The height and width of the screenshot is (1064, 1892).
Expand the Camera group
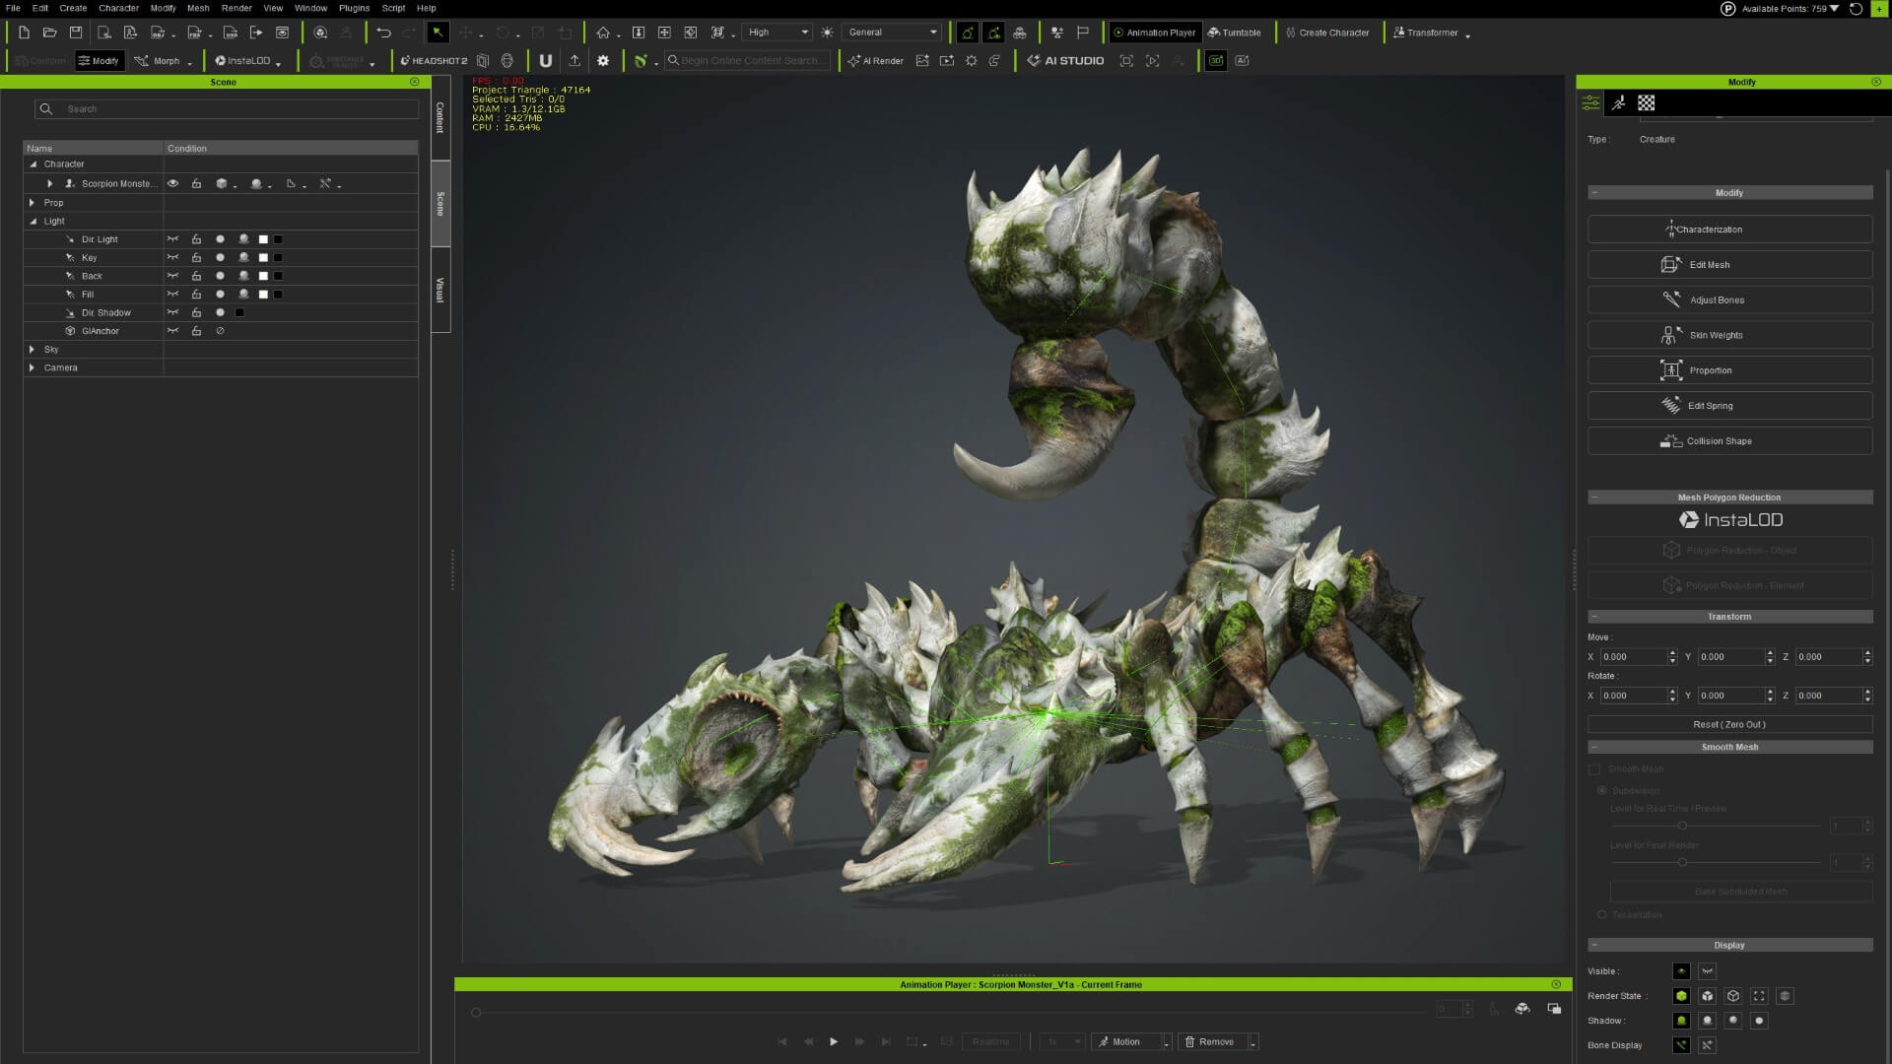pos(33,367)
